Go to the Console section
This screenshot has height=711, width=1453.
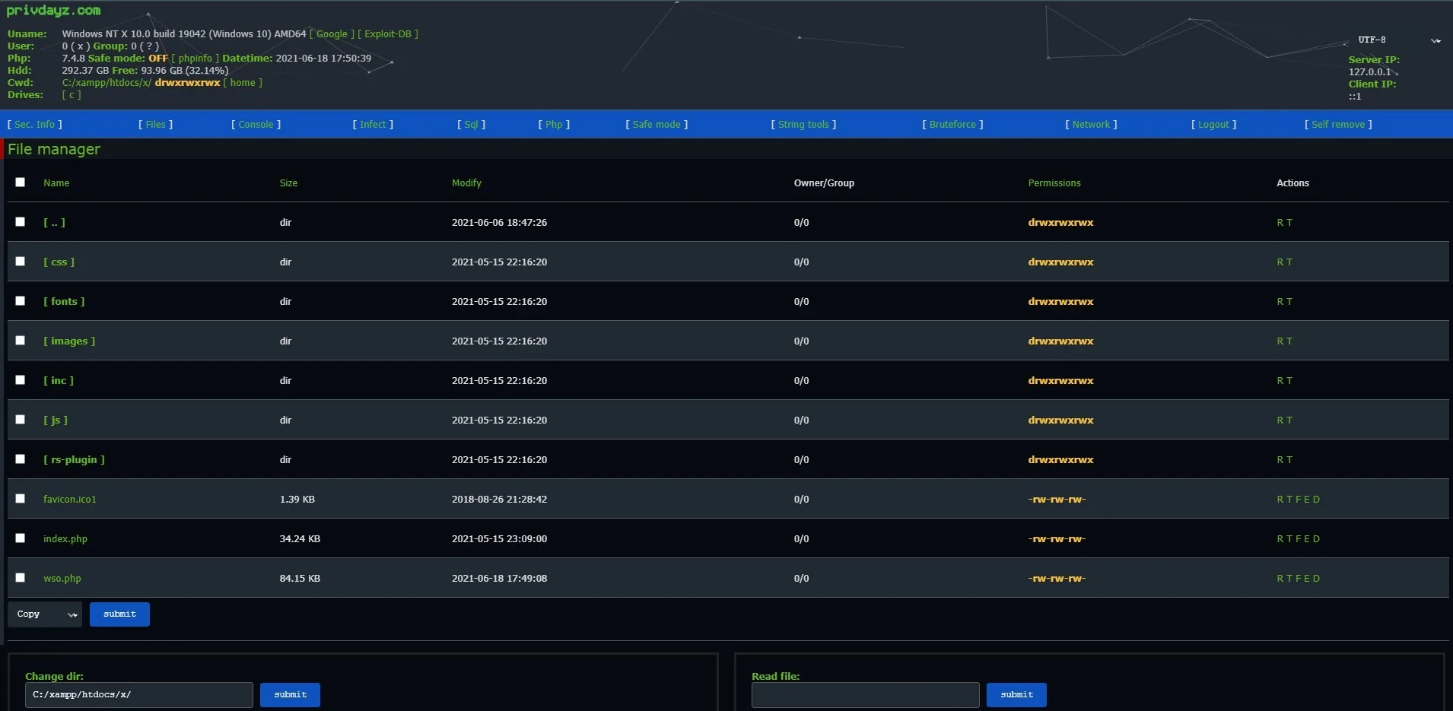[256, 125]
